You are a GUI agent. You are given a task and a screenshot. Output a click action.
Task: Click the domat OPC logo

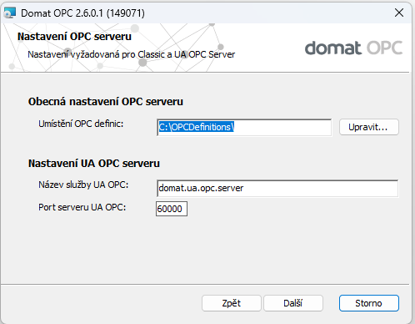[x=353, y=48]
